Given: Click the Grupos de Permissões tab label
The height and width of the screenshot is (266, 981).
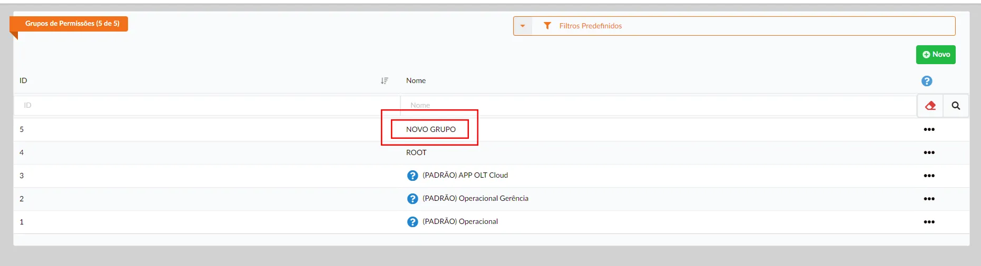Looking at the screenshot, I should coord(72,24).
